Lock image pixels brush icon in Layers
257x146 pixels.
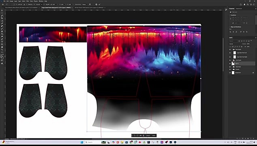[235, 47]
